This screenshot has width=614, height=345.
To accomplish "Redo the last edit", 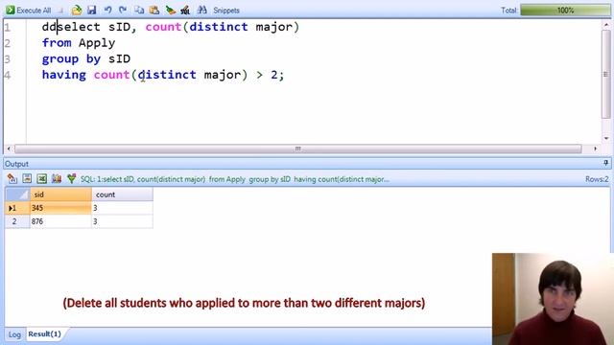I will point(123,11).
